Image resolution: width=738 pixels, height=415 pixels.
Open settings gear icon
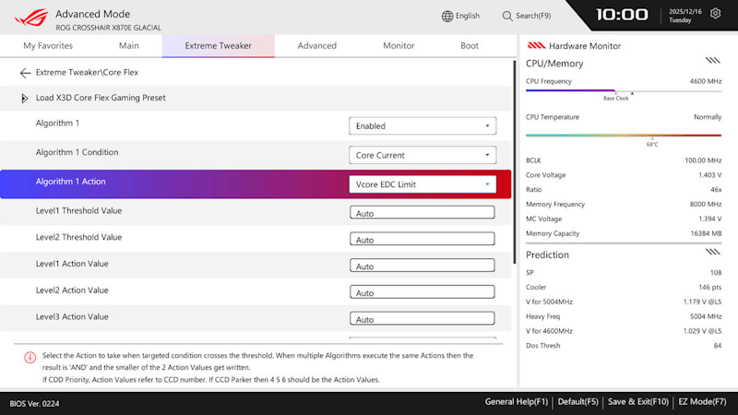click(716, 14)
